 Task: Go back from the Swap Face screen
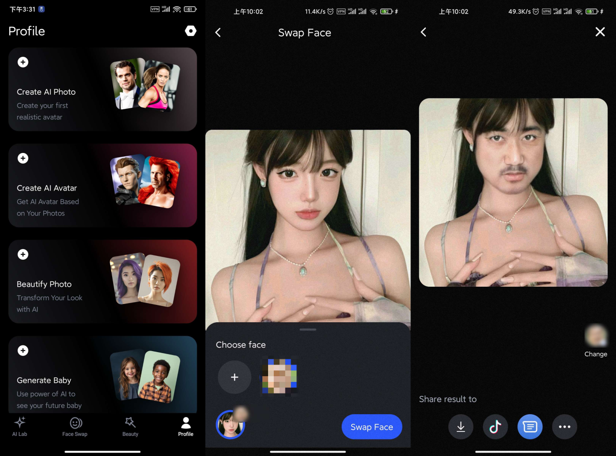pyautogui.click(x=218, y=32)
